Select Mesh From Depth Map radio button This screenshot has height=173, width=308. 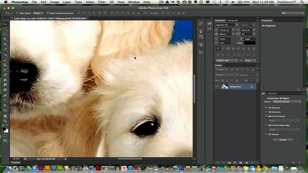[266, 125]
